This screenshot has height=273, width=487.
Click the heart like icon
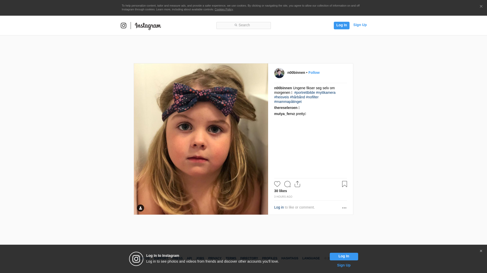(277, 184)
